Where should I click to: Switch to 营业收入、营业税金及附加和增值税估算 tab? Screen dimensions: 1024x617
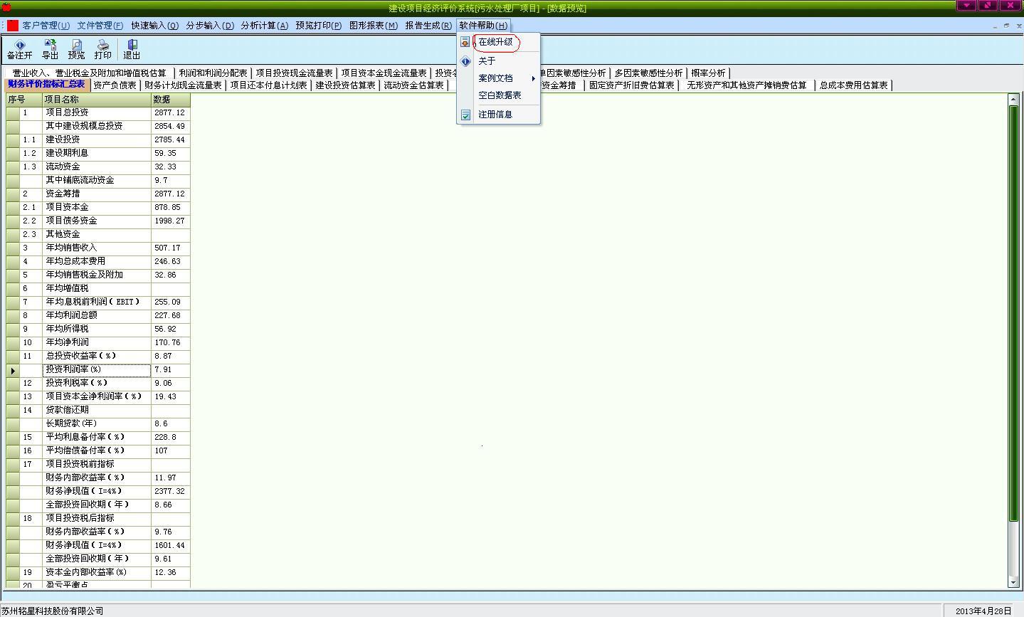point(90,73)
